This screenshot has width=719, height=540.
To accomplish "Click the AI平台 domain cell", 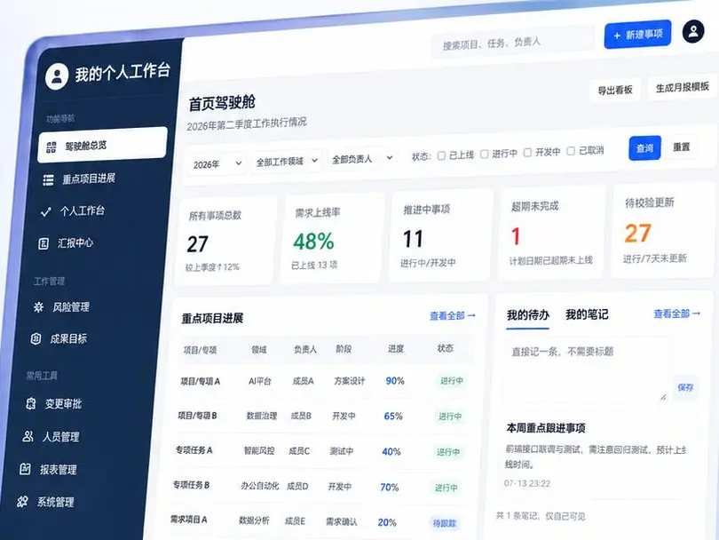I will click(259, 381).
